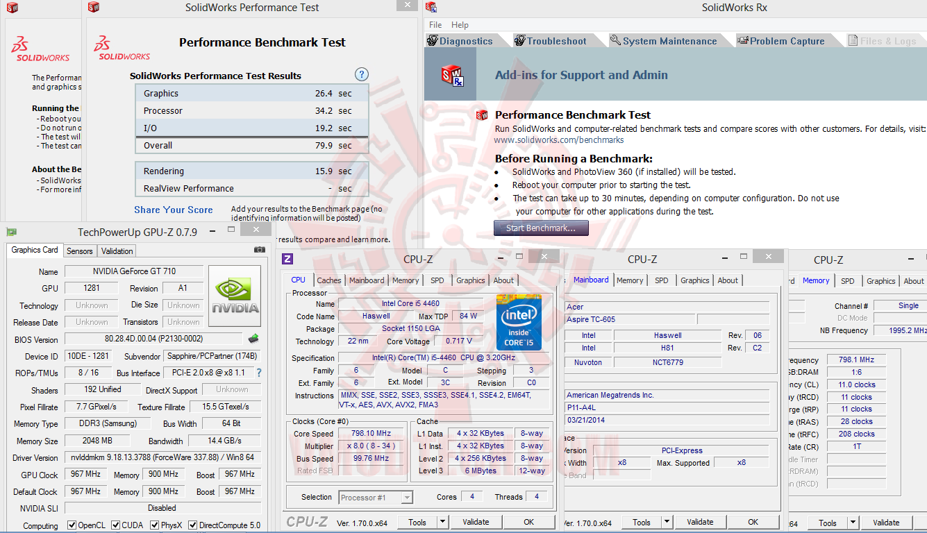Click the icon beside Performance Benchmark Test in Rx
The height and width of the screenshot is (533, 927).
click(482, 115)
